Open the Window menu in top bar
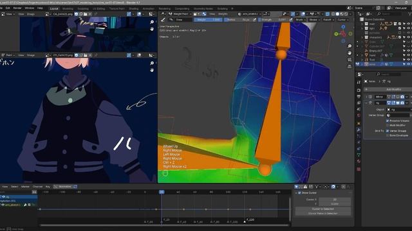The width and height of the screenshot is (412, 231). coord(29,8)
